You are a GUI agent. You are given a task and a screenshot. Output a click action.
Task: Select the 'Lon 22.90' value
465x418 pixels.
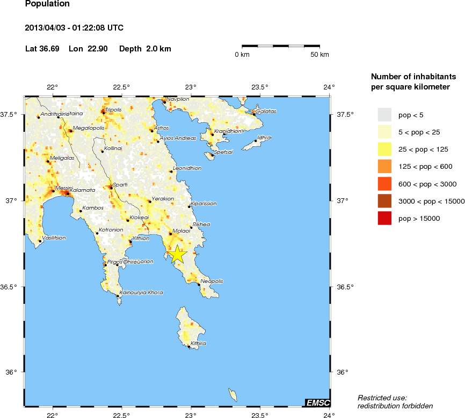[x=88, y=49]
